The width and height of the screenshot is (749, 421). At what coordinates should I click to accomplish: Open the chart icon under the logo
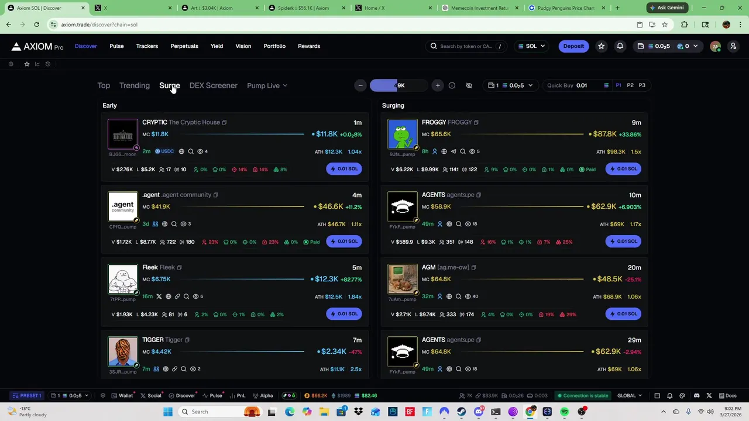pyautogui.click(x=37, y=64)
